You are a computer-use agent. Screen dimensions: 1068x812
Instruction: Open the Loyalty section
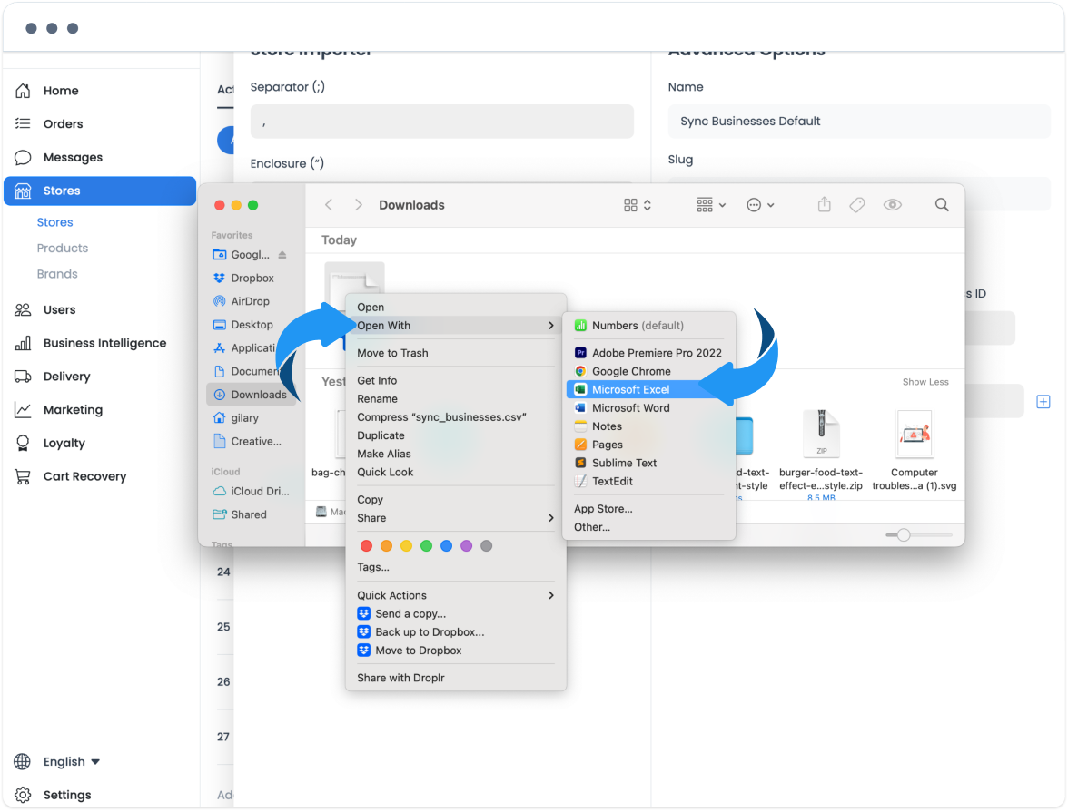(64, 443)
